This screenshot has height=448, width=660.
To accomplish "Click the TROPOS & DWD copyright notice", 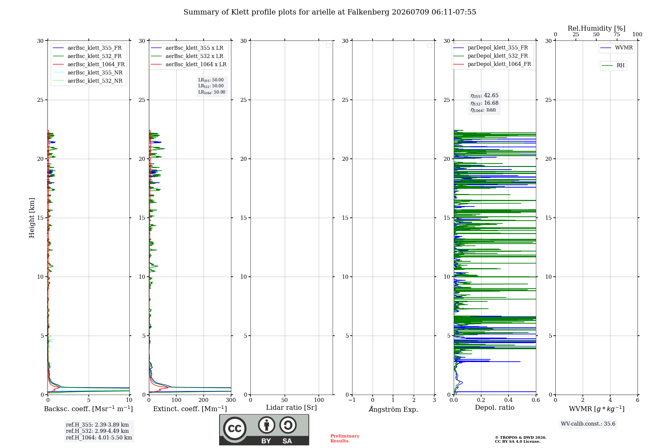I will click(x=521, y=439).
